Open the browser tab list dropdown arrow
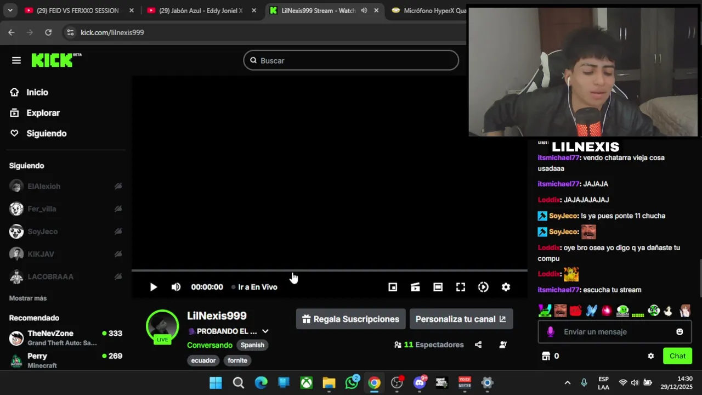This screenshot has width=702, height=395. (x=10, y=10)
